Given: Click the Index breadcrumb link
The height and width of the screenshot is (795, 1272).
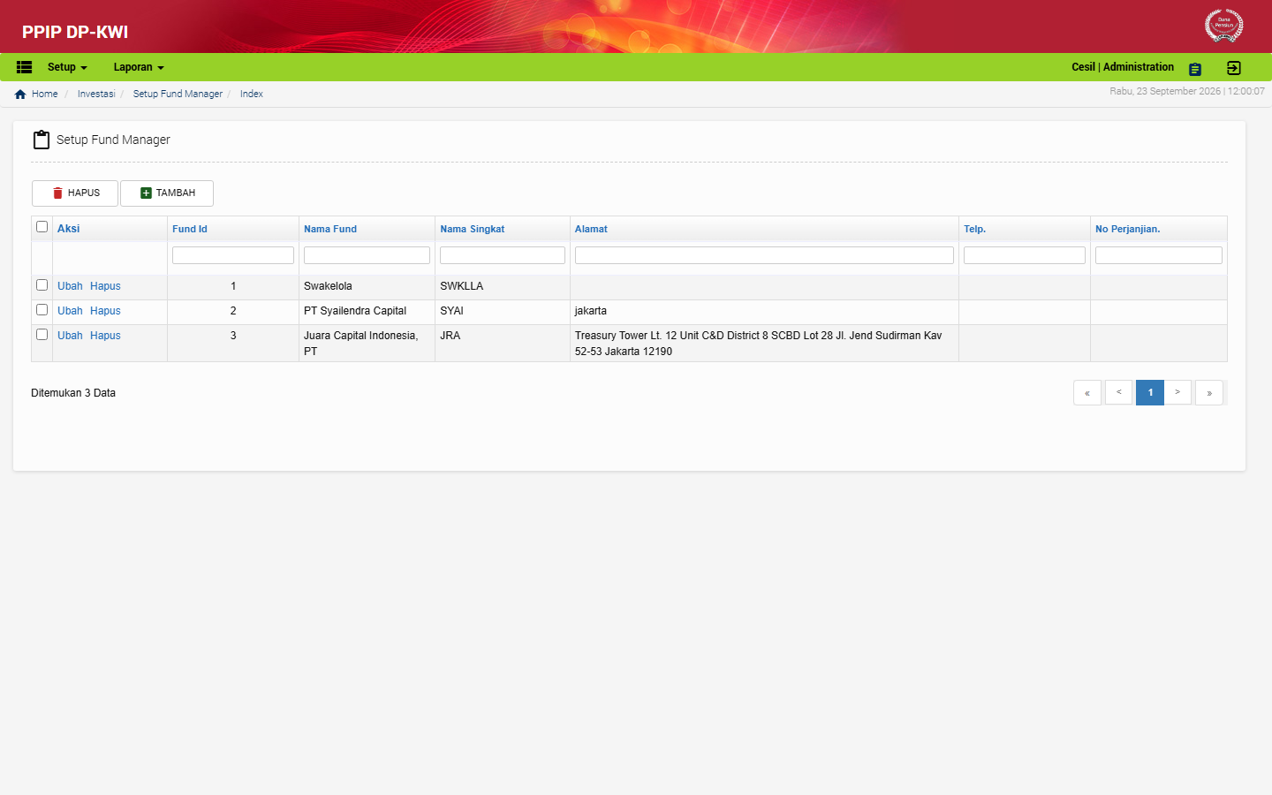Looking at the screenshot, I should pyautogui.click(x=252, y=94).
